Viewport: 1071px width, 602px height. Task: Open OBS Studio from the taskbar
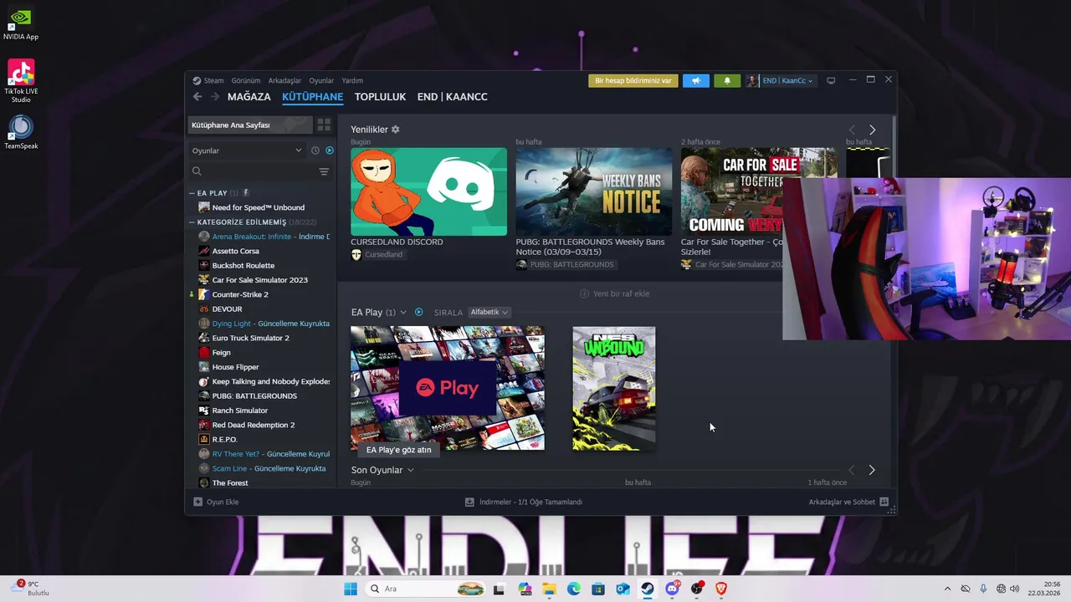[697, 589]
